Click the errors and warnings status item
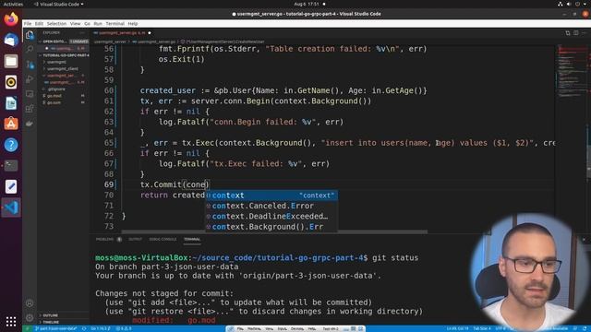Screen dimensions: 591x332 (x=124, y=328)
